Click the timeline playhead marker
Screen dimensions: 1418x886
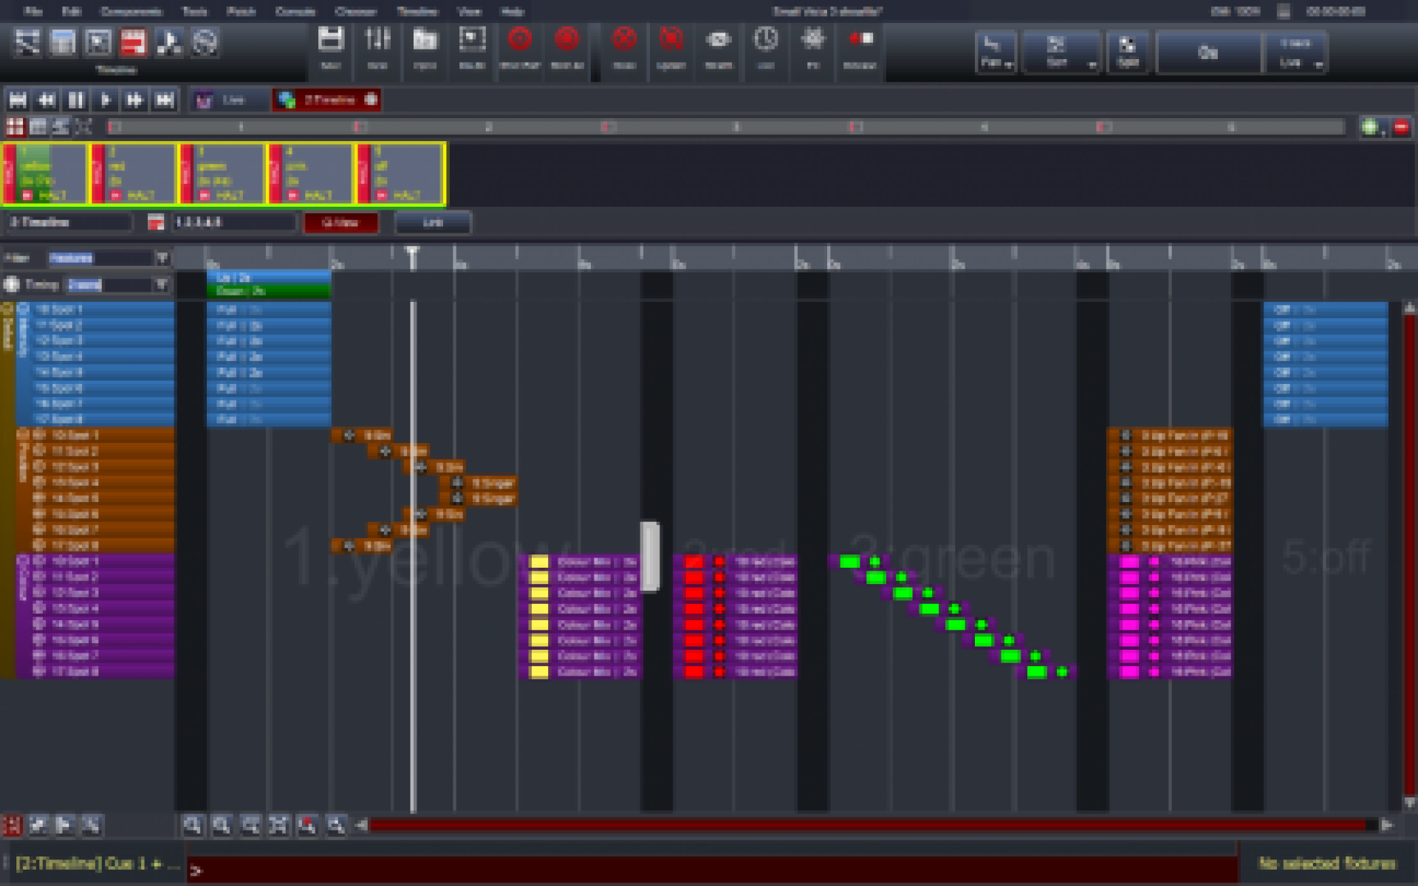click(x=413, y=256)
